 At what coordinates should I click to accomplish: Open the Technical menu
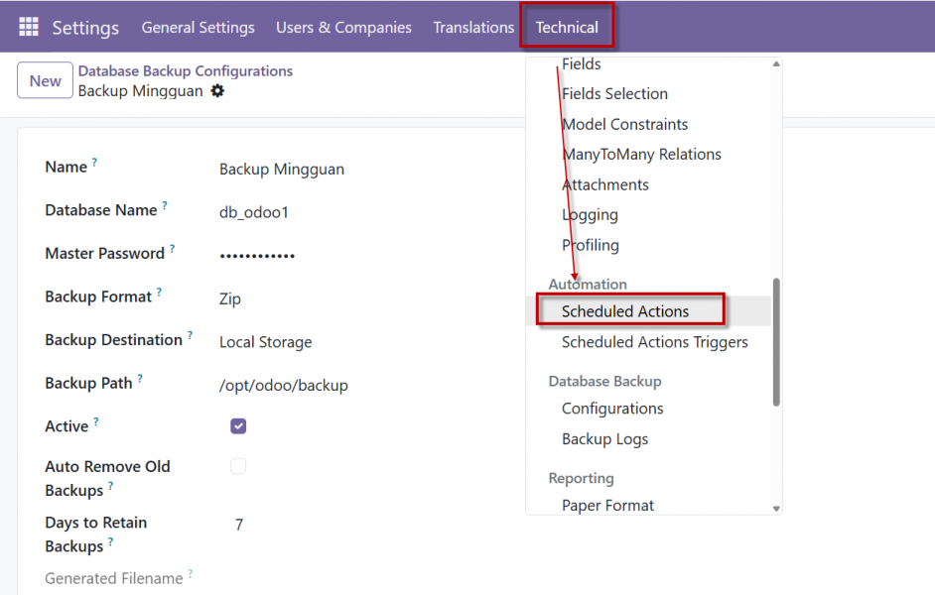(x=567, y=27)
